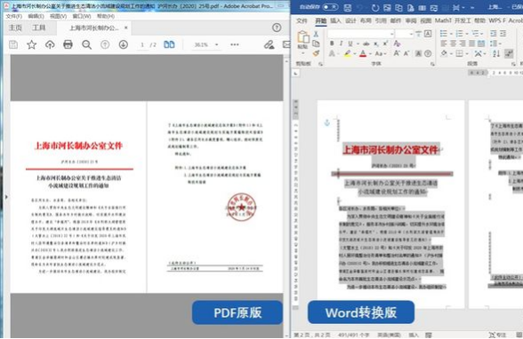Open Acrobat 工具 tab

(39, 28)
